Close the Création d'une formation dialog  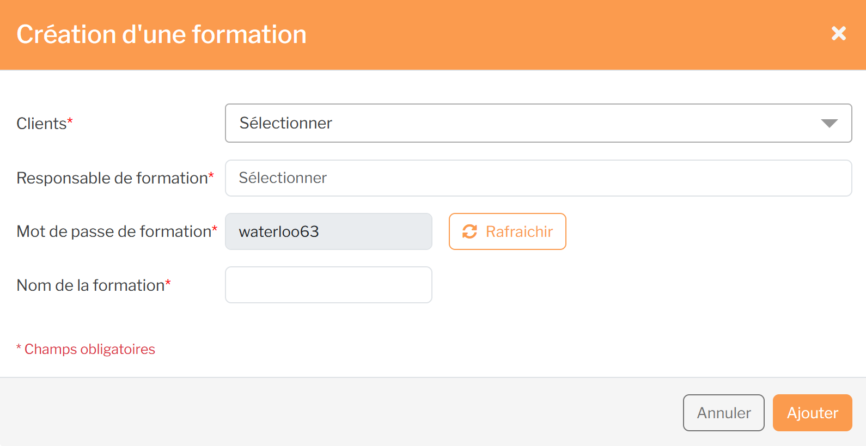[x=838, y=34]
